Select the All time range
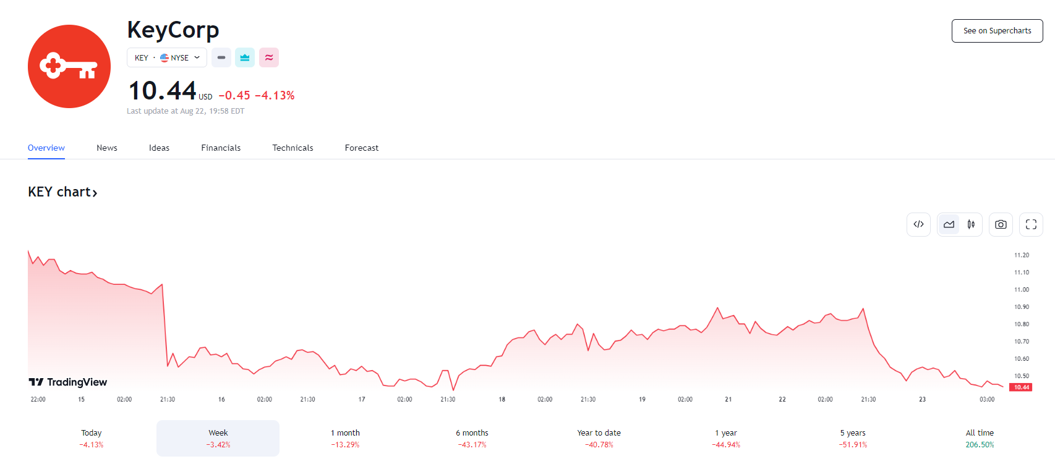The height and width of the screenshot is (464, 1055). point(980,439)
